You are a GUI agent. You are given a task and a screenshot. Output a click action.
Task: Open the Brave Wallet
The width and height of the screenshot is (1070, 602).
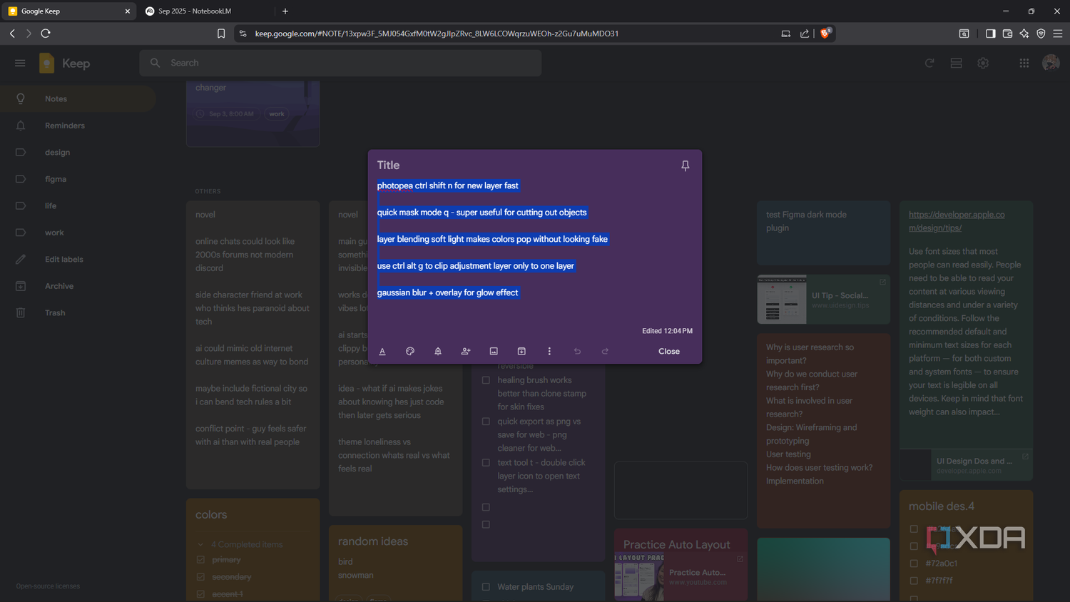(x=1007, y=34)
